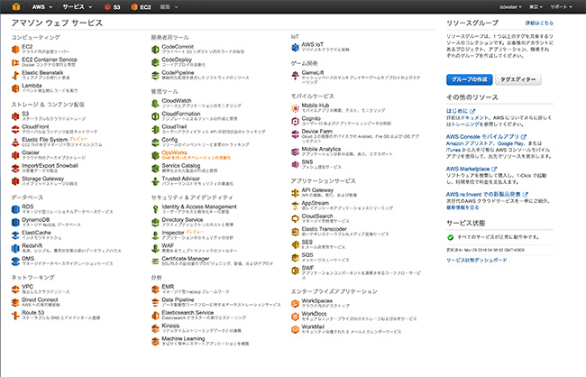Viewport: 586px width, 377px height.
Task: Open the Glacier icon
Action: [x=15, y=155]
